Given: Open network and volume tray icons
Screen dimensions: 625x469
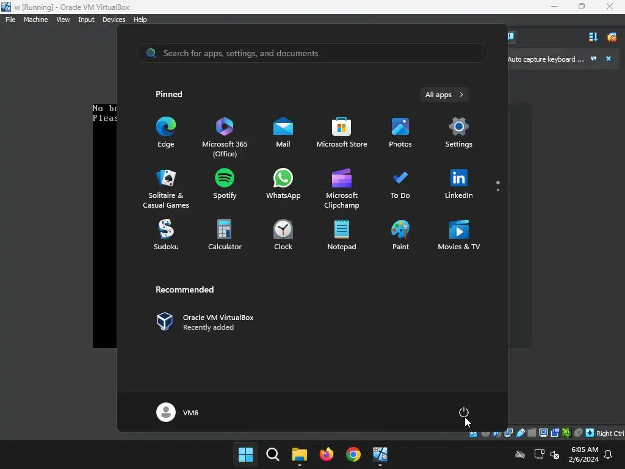Looking at the screenshot, I should (546, 454).
